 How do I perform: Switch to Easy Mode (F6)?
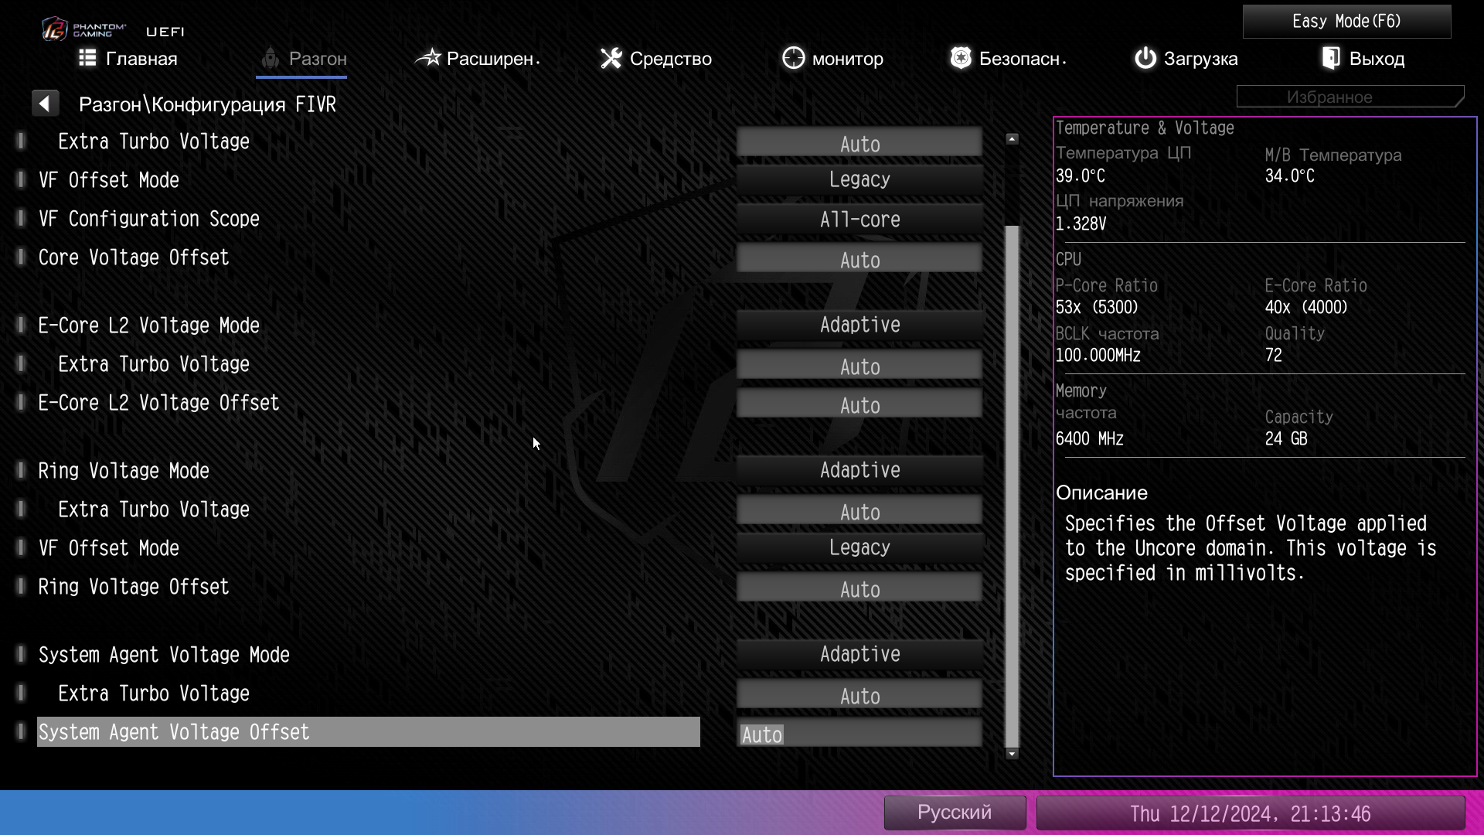pos(1346,22)
